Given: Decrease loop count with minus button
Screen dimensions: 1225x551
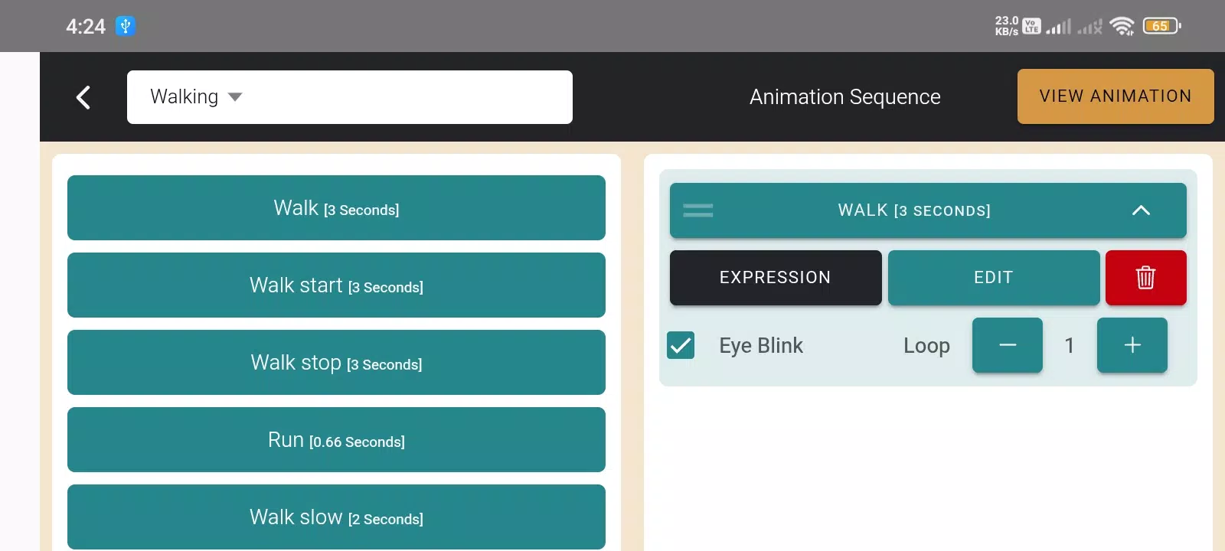Looking at the screenshot, I should 1007,346.
